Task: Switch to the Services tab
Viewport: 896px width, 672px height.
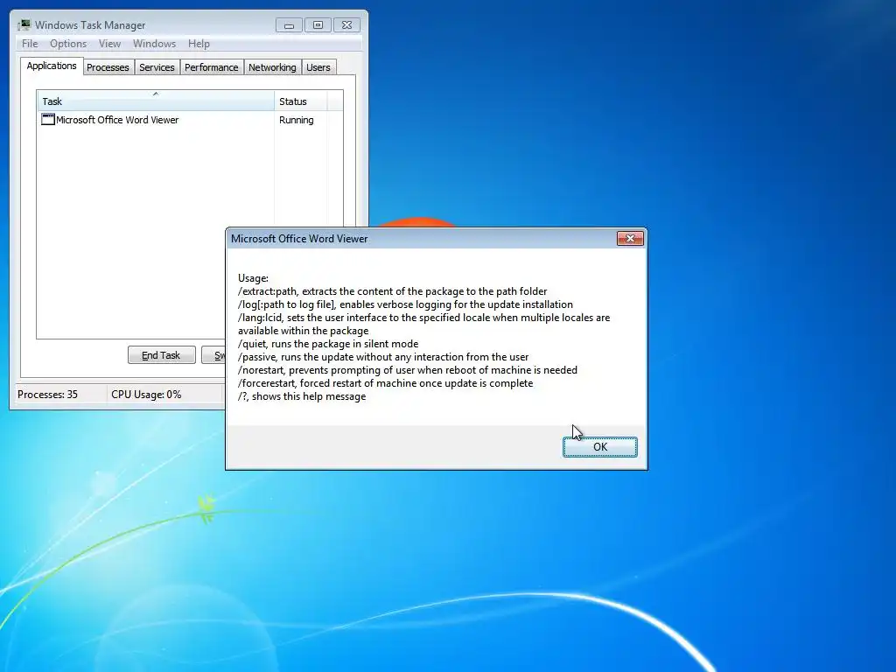Action: pyautogui.click(x=157, y=67)
